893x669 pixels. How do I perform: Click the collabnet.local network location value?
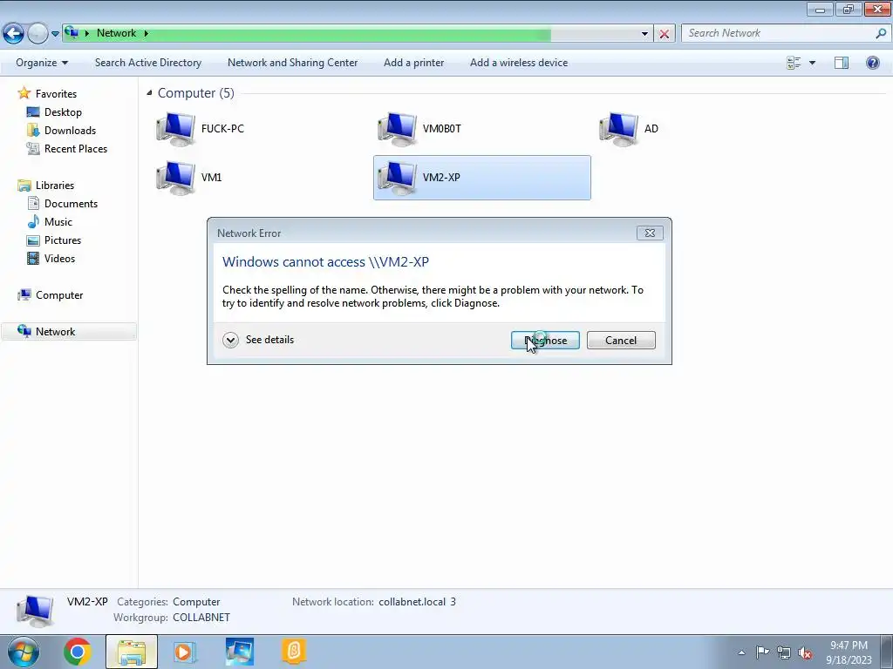coord(417,602)
